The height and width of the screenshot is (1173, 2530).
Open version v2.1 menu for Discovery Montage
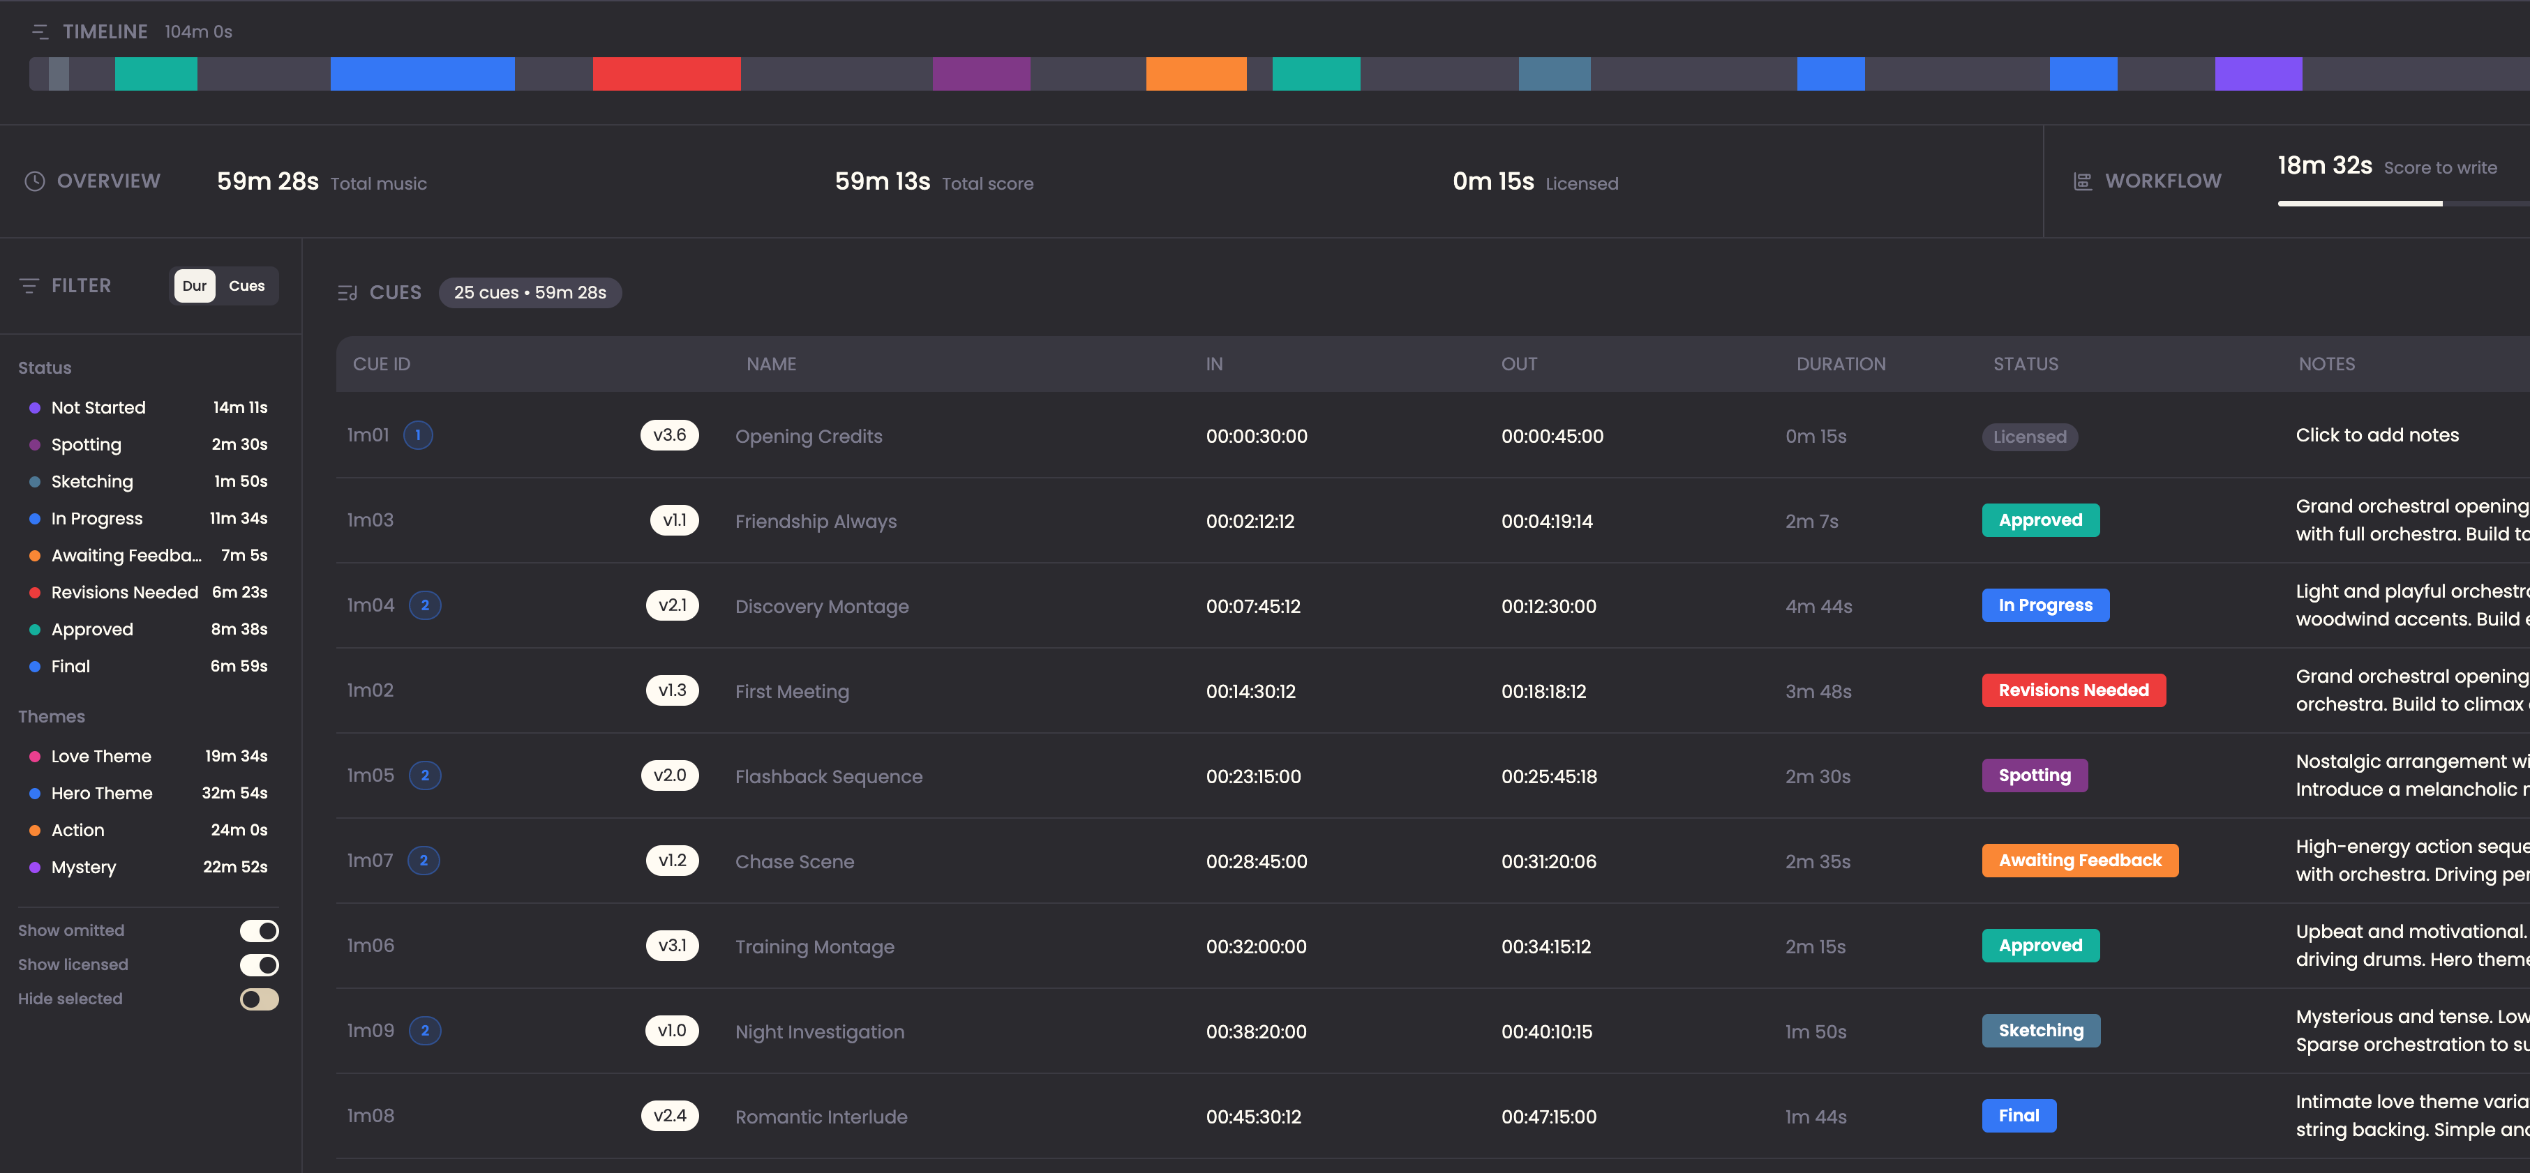672,605
